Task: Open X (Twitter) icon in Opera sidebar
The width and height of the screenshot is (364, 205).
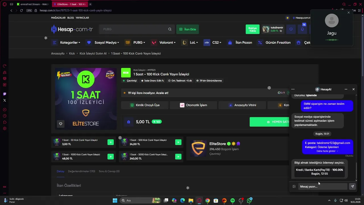Action: pos(5,100)
